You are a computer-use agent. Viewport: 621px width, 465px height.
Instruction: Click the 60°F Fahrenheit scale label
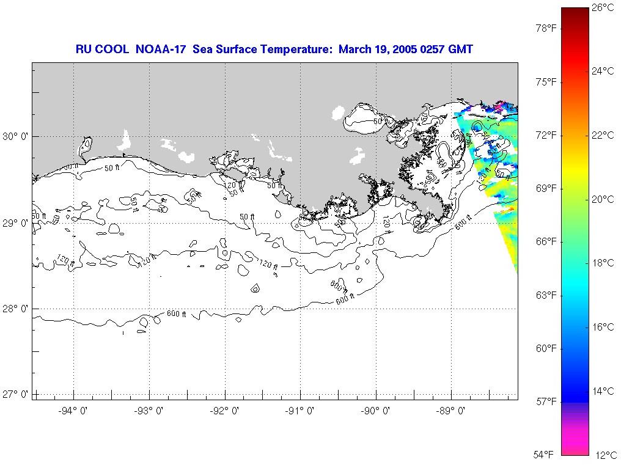point(546,348)
